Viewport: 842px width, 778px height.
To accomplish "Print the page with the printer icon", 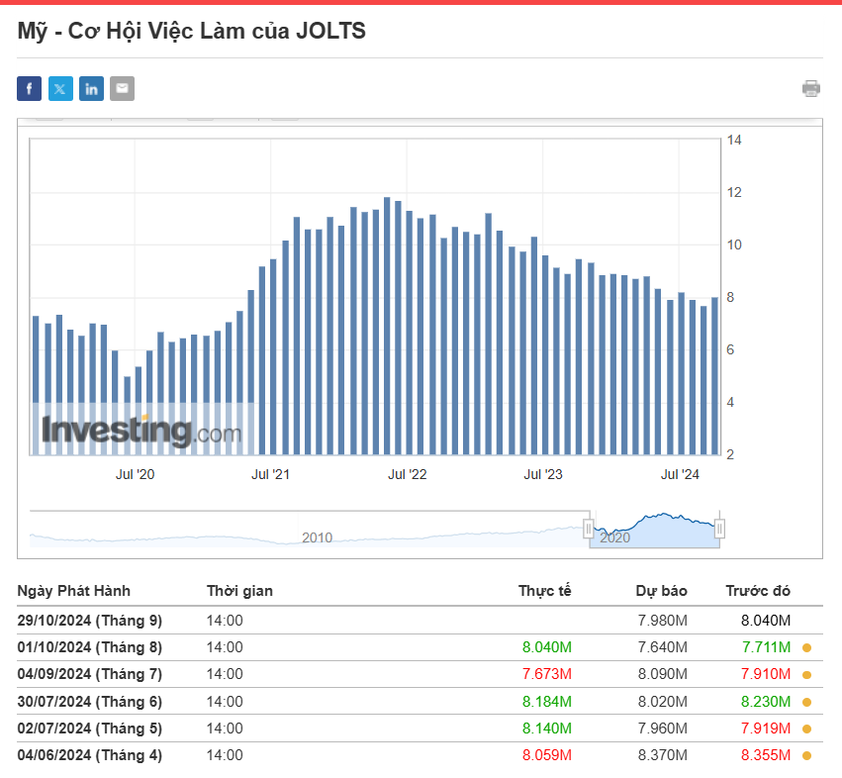I will point(811,89).
